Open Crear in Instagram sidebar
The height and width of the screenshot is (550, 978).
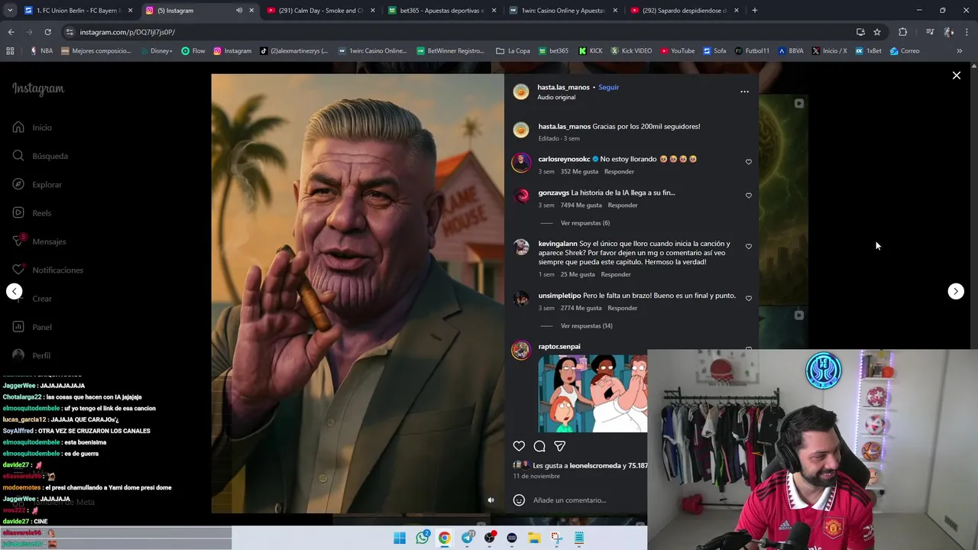click(32, 299)
